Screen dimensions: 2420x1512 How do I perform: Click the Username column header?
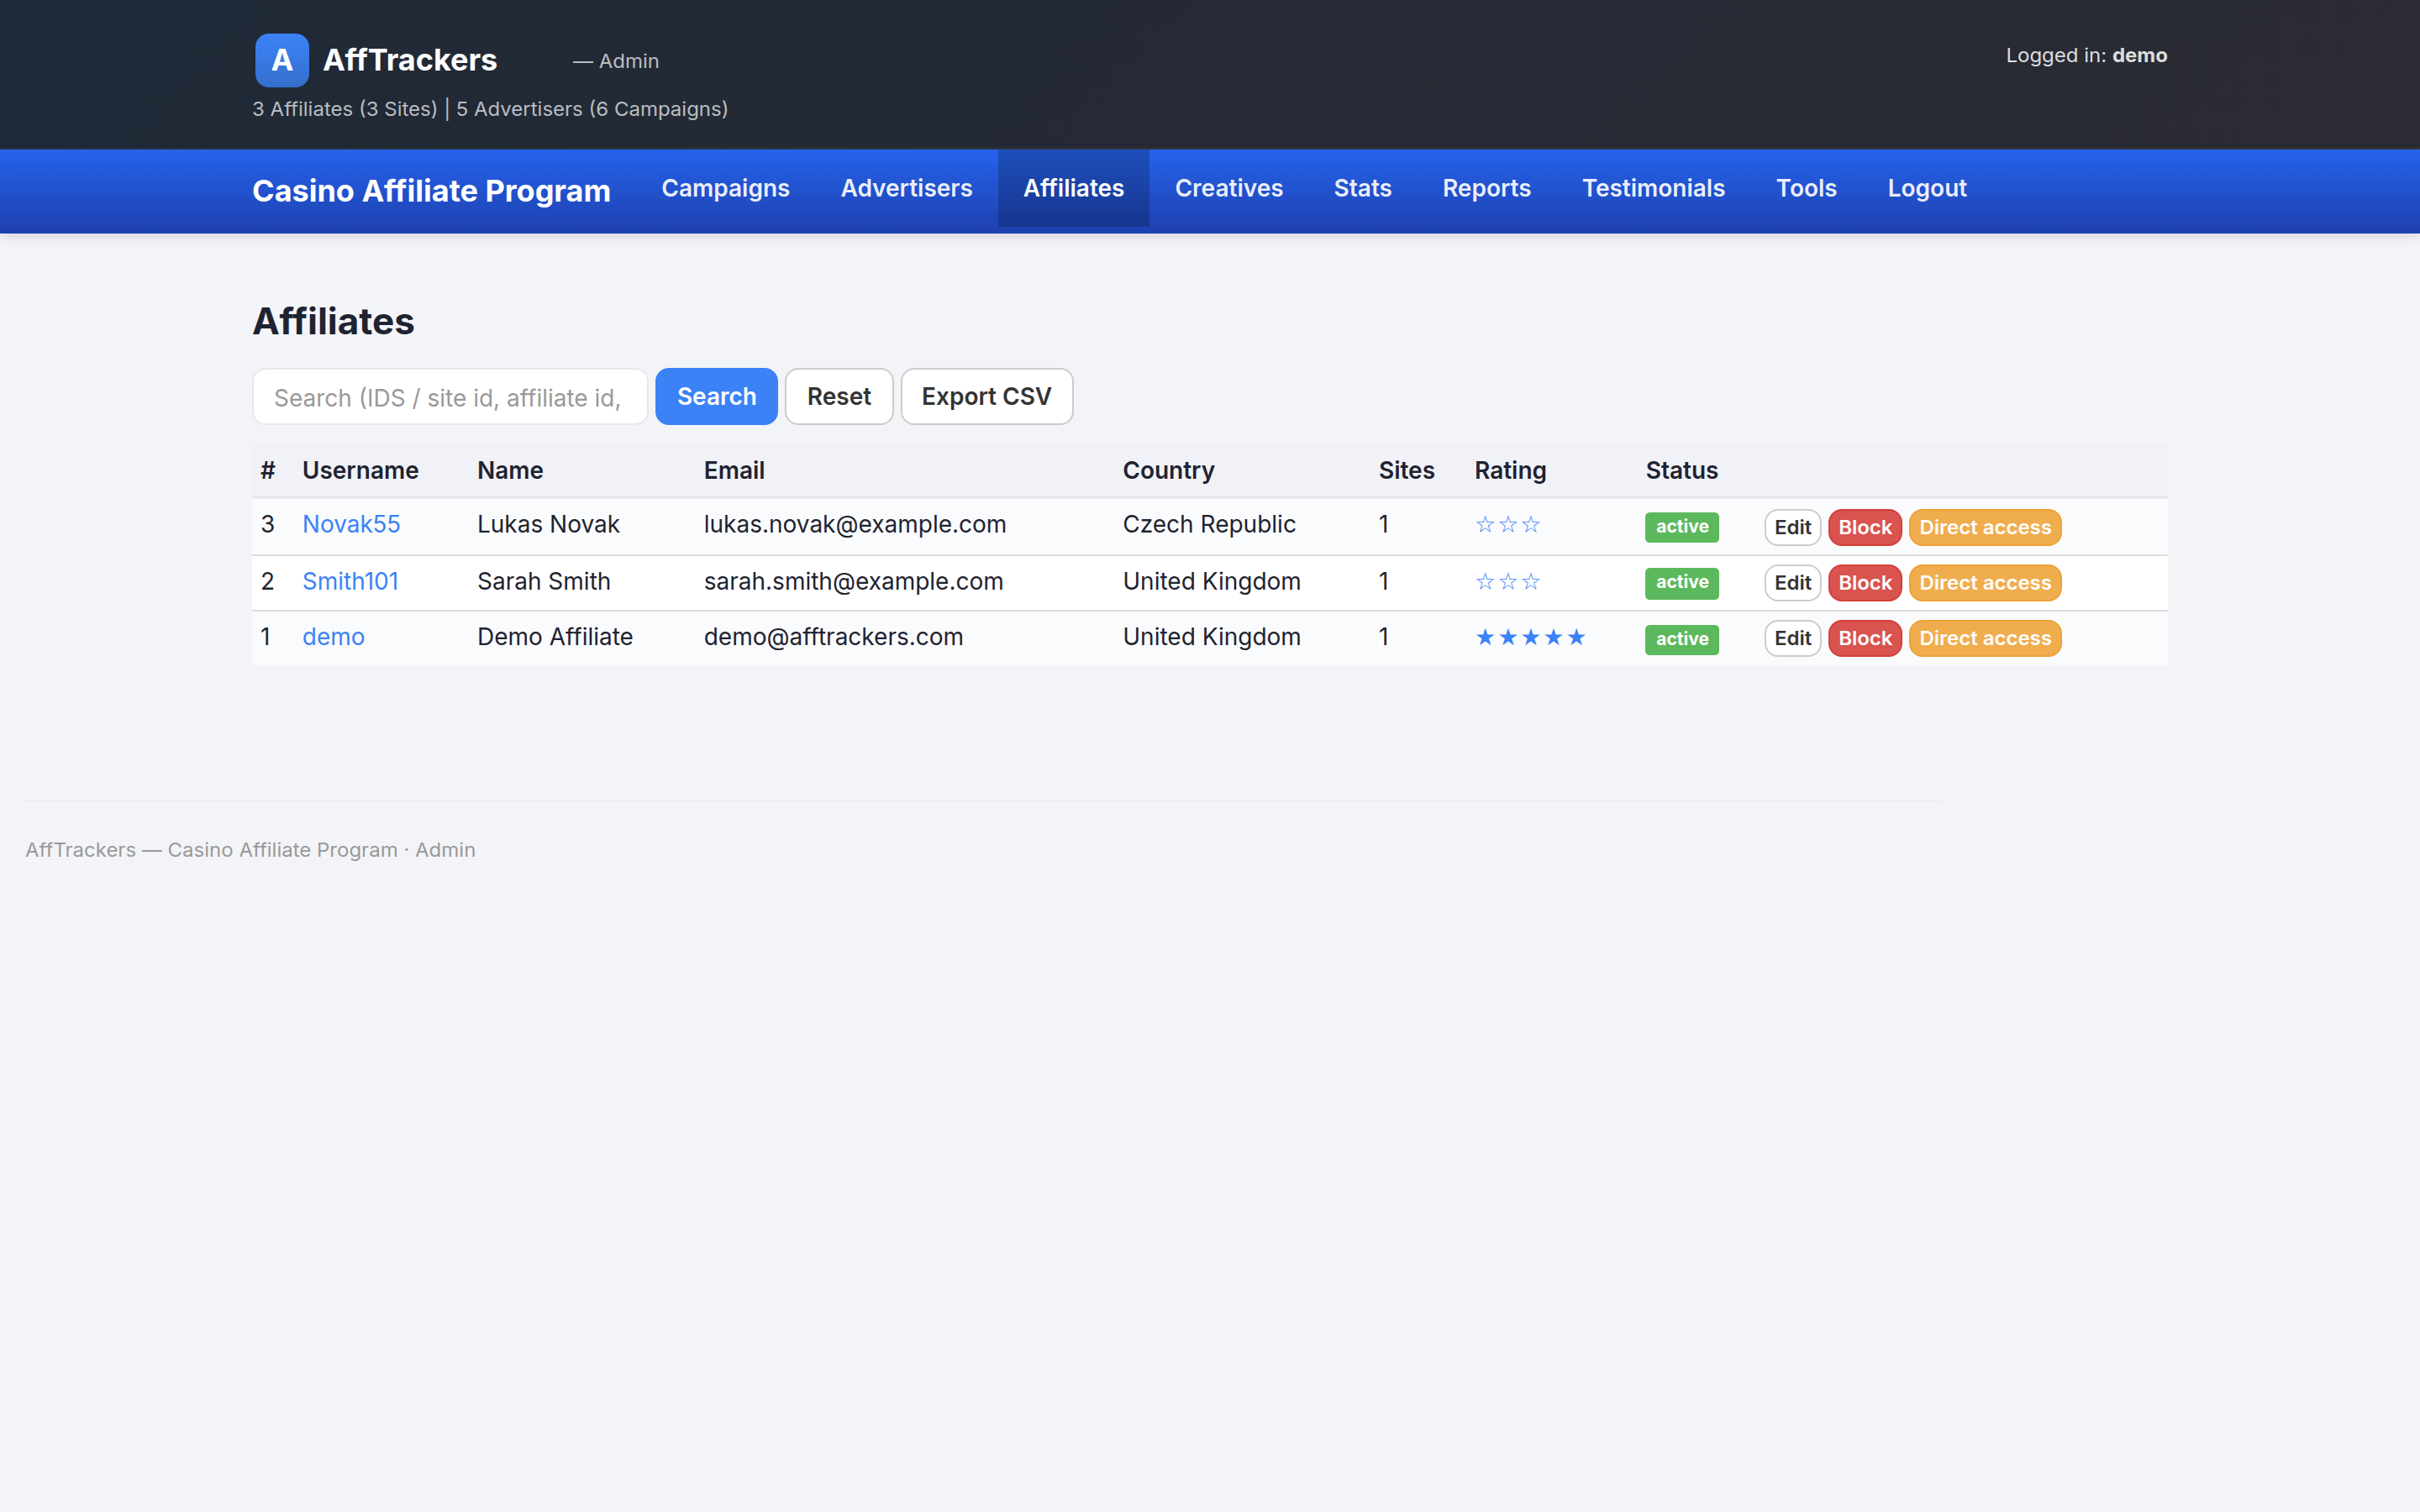click(360, 470)
